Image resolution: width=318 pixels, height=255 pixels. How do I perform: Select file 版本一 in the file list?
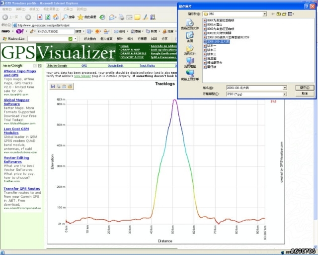pos(210,46)
